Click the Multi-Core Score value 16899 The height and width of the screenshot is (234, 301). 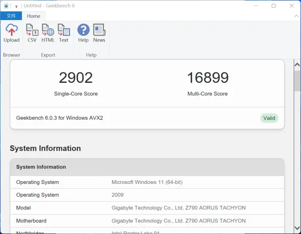pyautogui.click(x=208, y=78)
